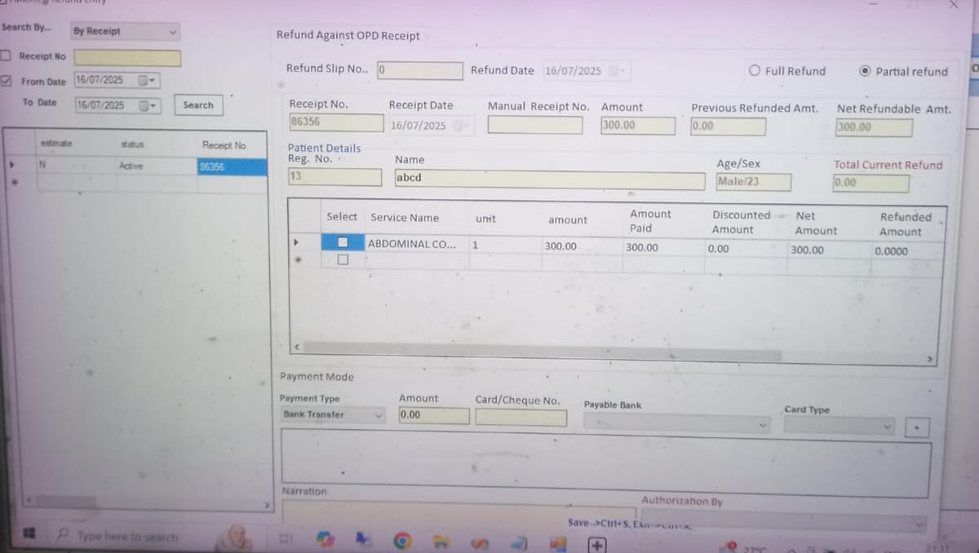The width and height of the screenshot is (979, 553).
Task: Click the Refund Slip No. field
Action: (420, 70)
